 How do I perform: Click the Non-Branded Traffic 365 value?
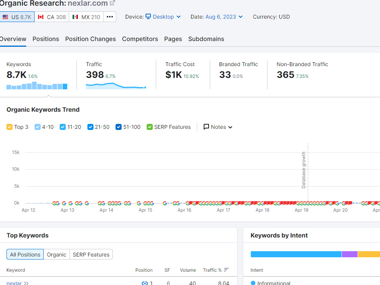click(x=285, y=74)
